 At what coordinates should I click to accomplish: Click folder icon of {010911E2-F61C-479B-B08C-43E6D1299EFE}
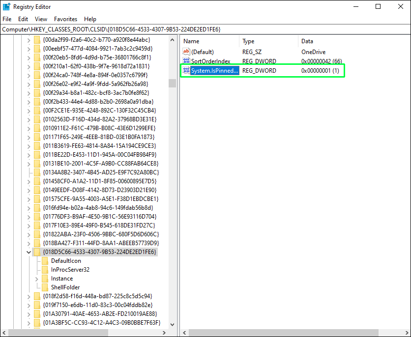[37, 128]
